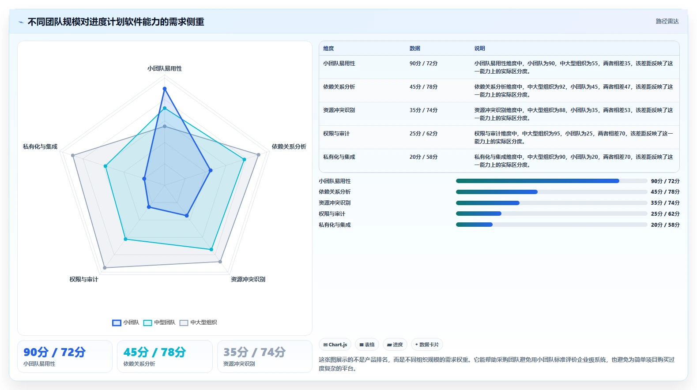Click the 依赖关系分析 progress bar
Screen dimensions: 697x390
551,192
